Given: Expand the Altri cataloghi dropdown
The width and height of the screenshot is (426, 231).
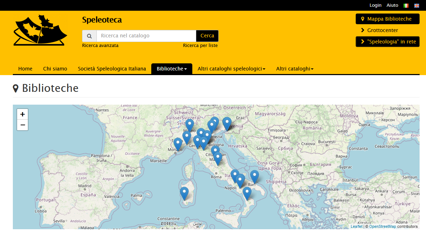Looking at the screenshot, I should pyautogui.click(x=295, y=69).
